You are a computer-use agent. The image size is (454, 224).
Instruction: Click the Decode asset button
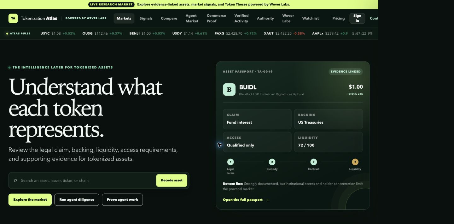(x=172, y=180)
